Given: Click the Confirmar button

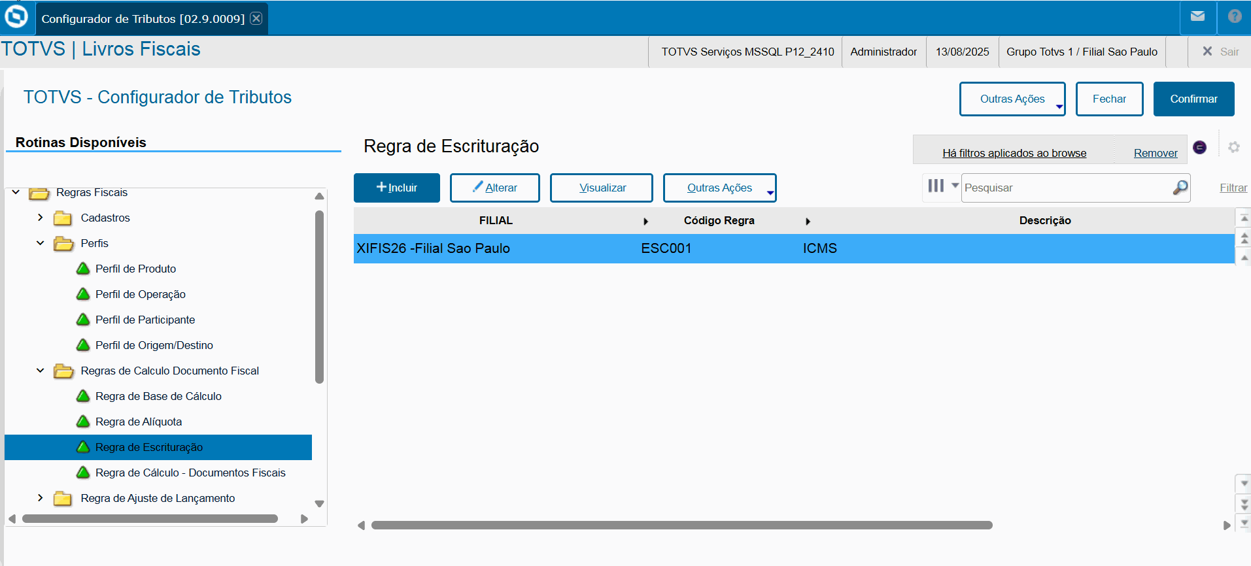Looking at the screenshot, I should pos(1194,99).
